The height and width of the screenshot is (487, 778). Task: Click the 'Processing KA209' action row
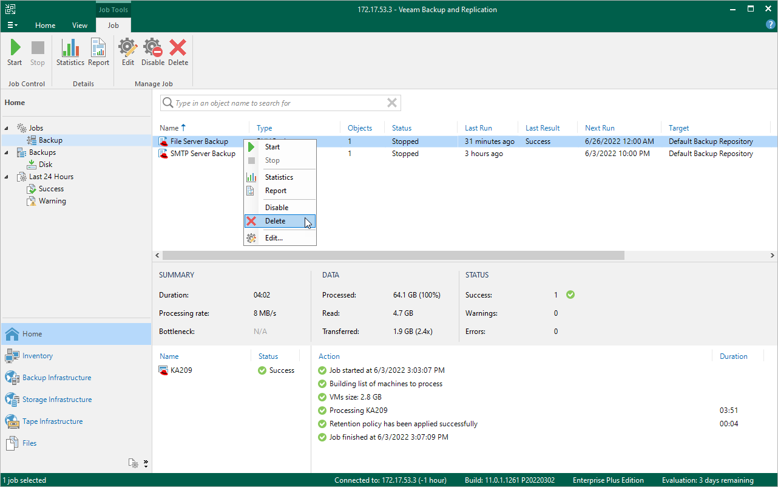tap(358, 410)
